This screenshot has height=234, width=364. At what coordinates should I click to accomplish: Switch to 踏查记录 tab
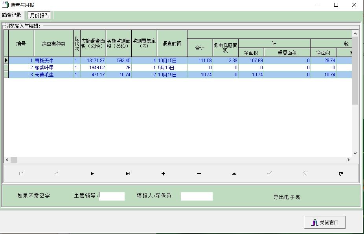12,15
